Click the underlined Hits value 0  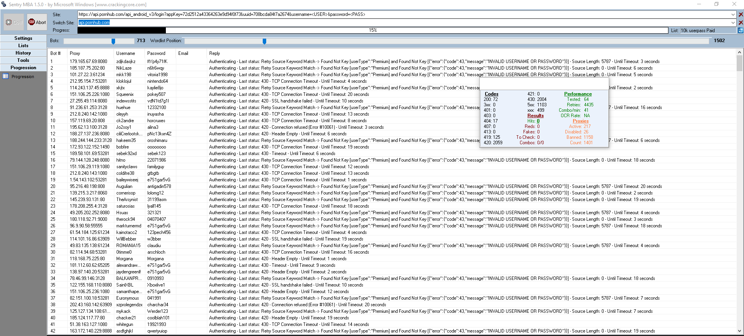pyautogui.click(x=538, y=121)
